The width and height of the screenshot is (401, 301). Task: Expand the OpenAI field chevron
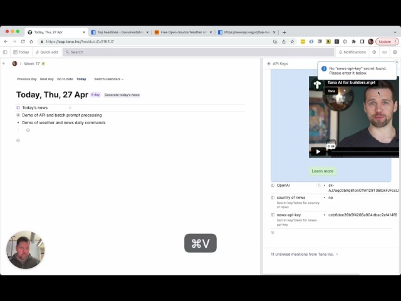[x=319, y=186]
